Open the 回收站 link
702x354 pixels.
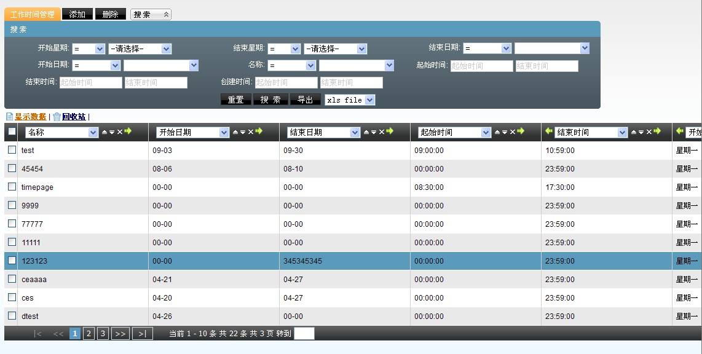[74, 117]
